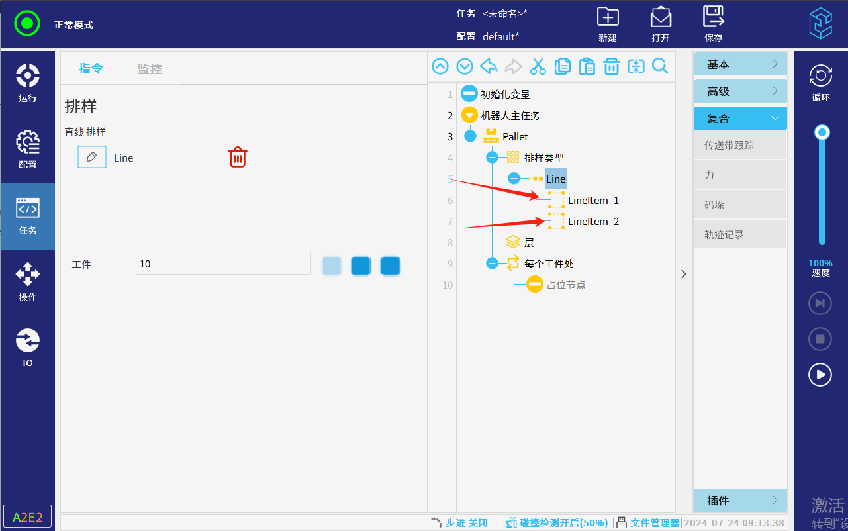Click the delete trash icon in tree toolbar

[611, 66]
